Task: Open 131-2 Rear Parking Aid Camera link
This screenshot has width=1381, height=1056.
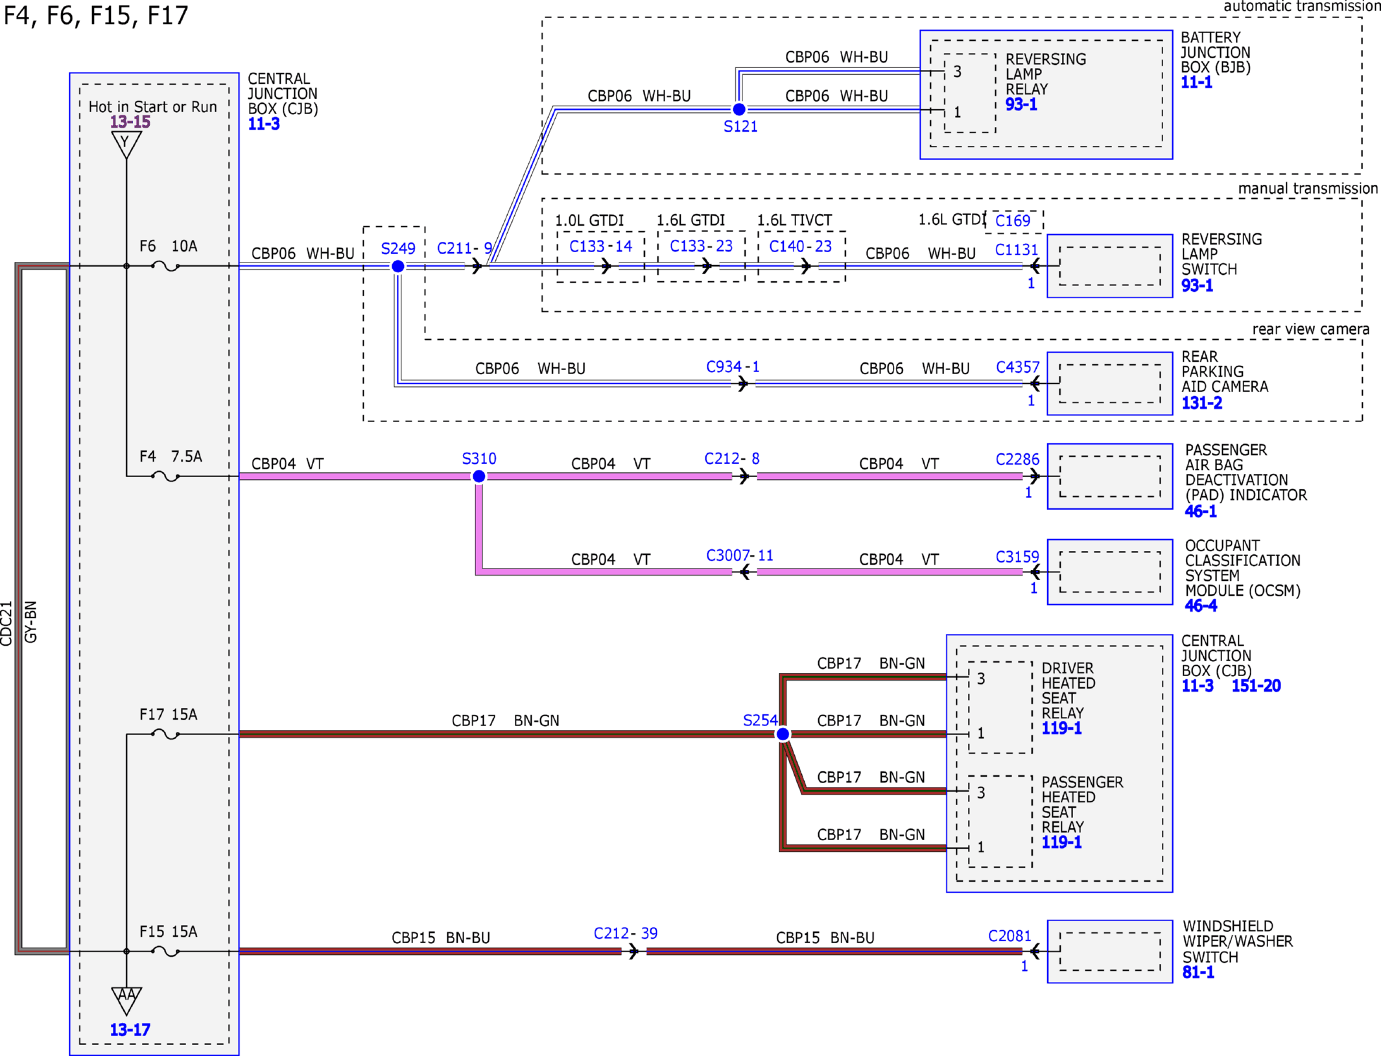Action: (x=1201, y=403)
